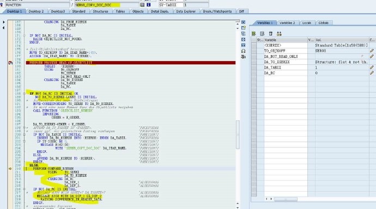
Task: Collapse the comment block at line 198
Action: (24, 127)
